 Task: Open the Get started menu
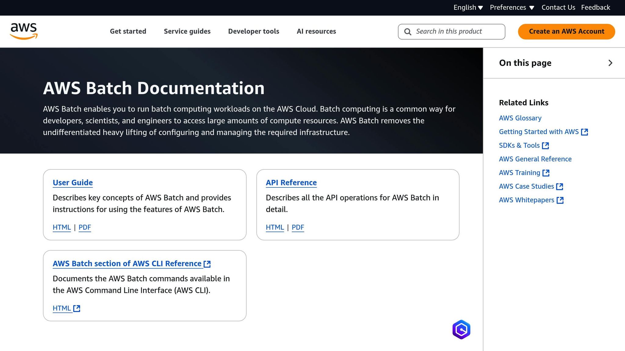[x=128, y=31]
